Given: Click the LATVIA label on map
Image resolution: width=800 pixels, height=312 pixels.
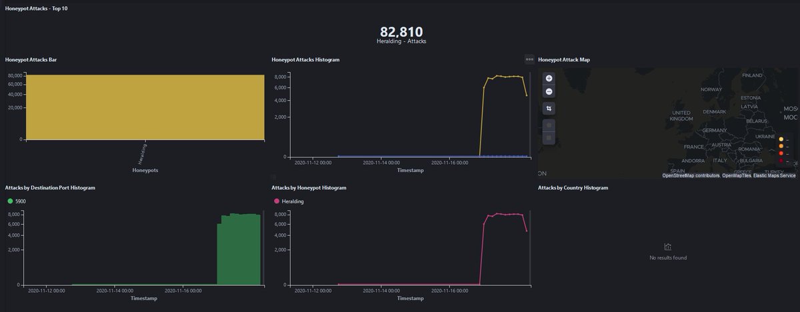Looking at the screenshot, I should coord(749,106).
